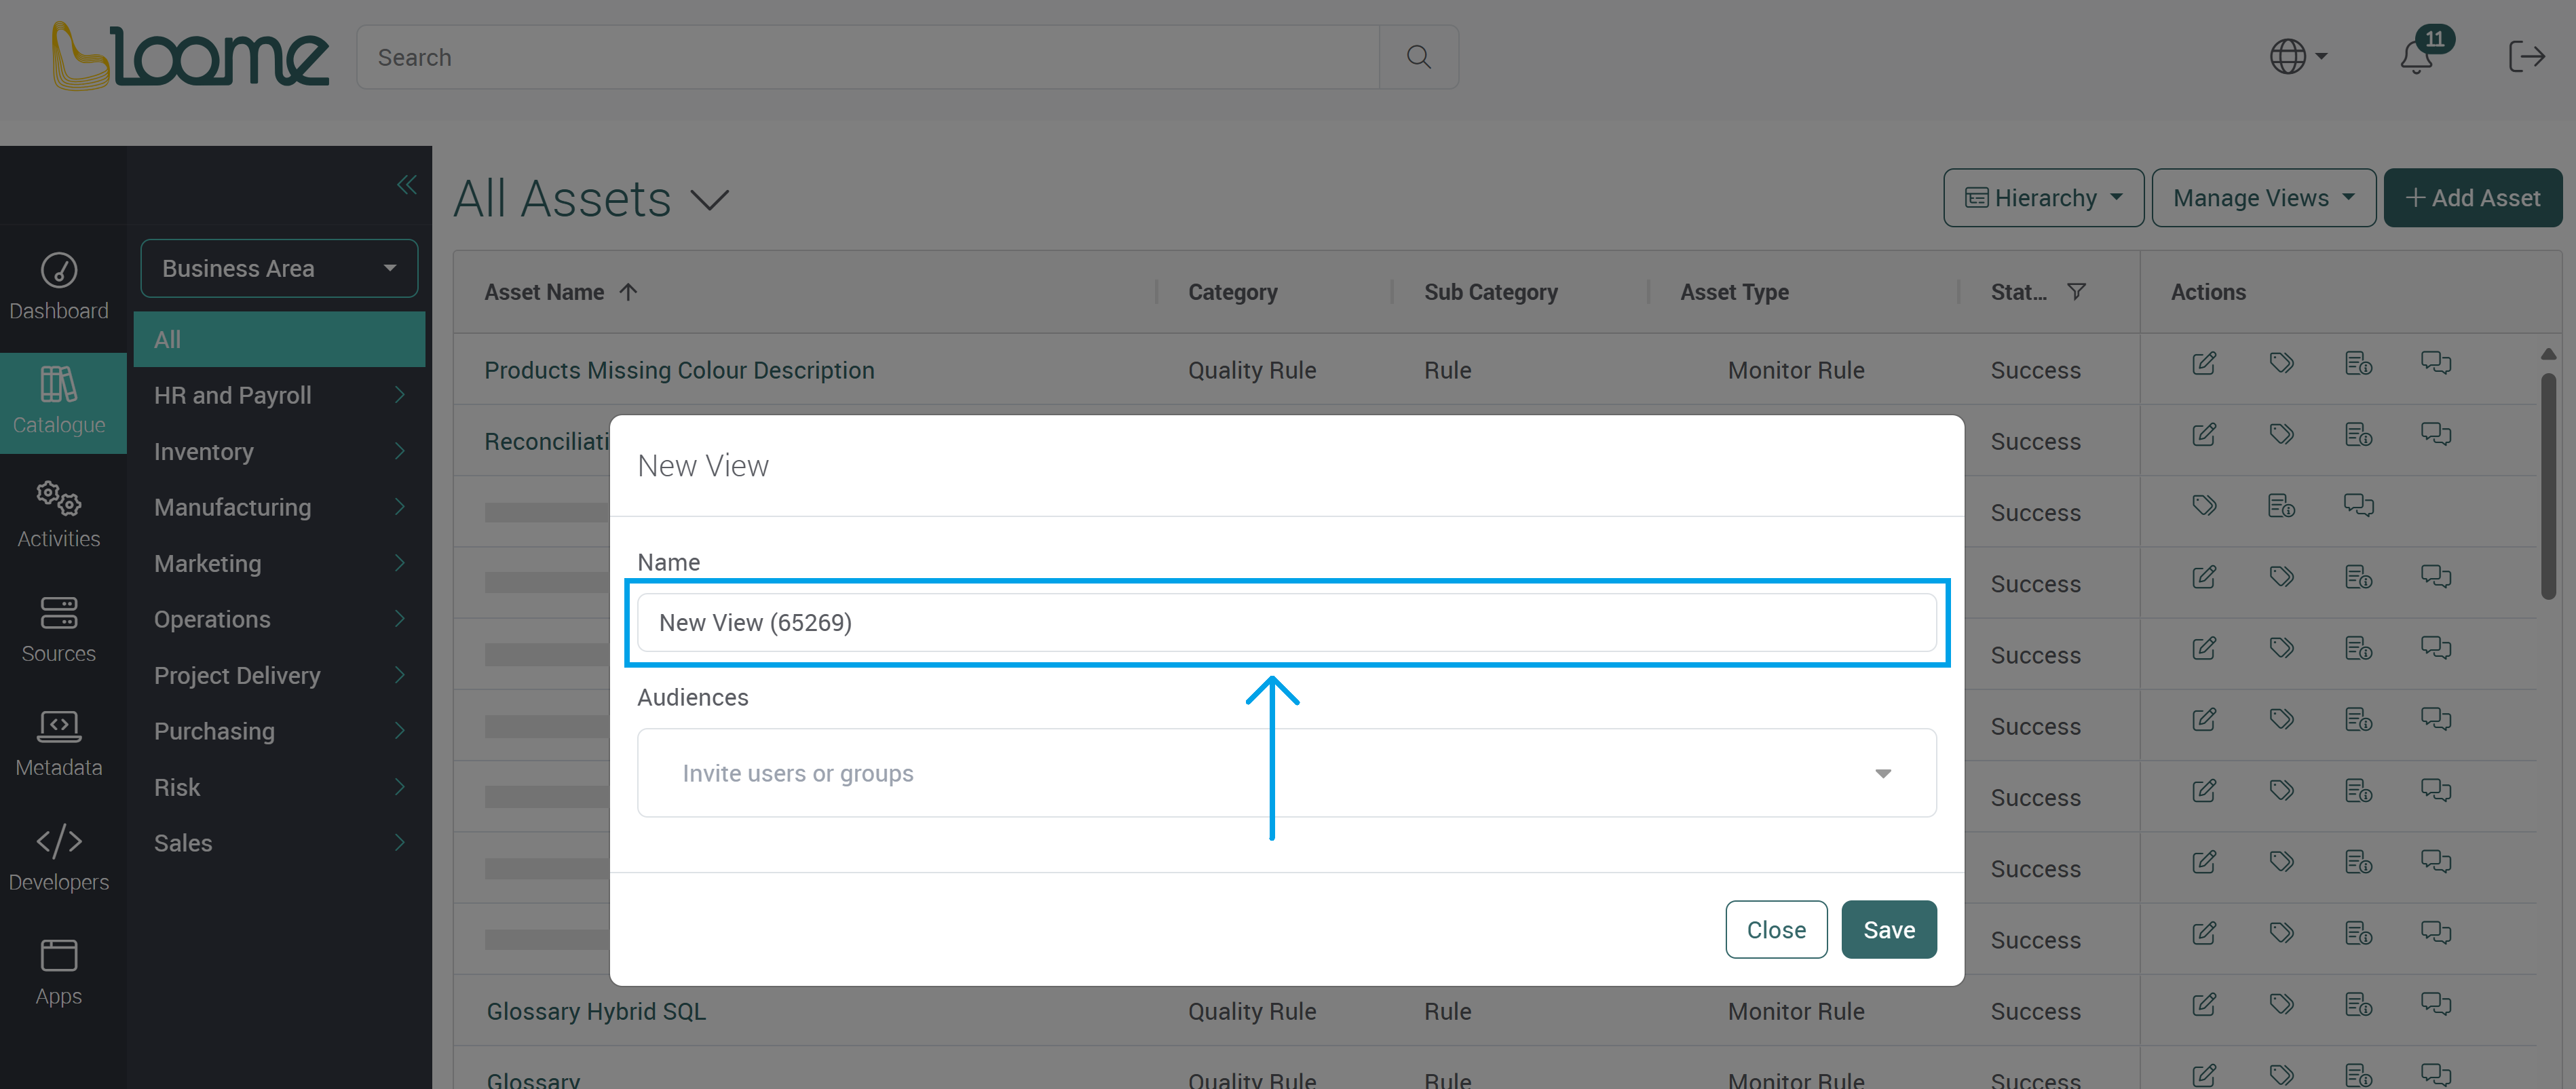
Task: Click the Save button in New View
Action: point(1888,930)
